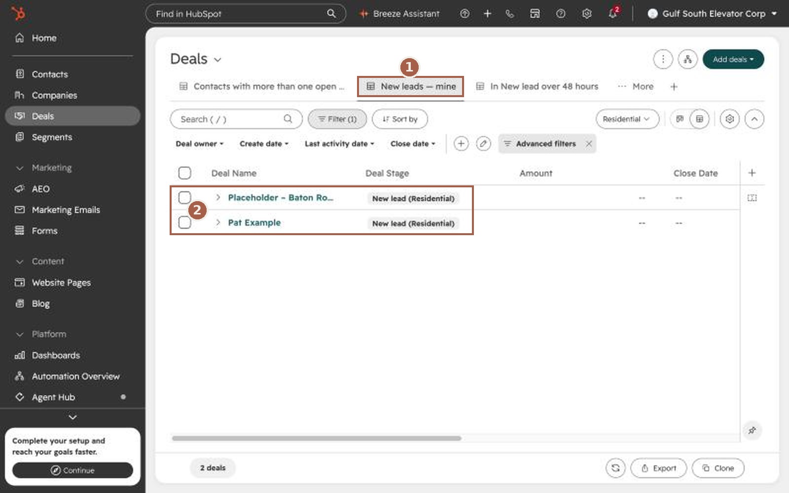Remove Advanced filters with the X

(589, 143)
